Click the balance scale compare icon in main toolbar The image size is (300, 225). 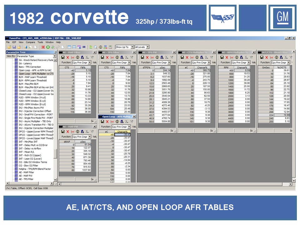pyautogui.click(x=100, y=47)
